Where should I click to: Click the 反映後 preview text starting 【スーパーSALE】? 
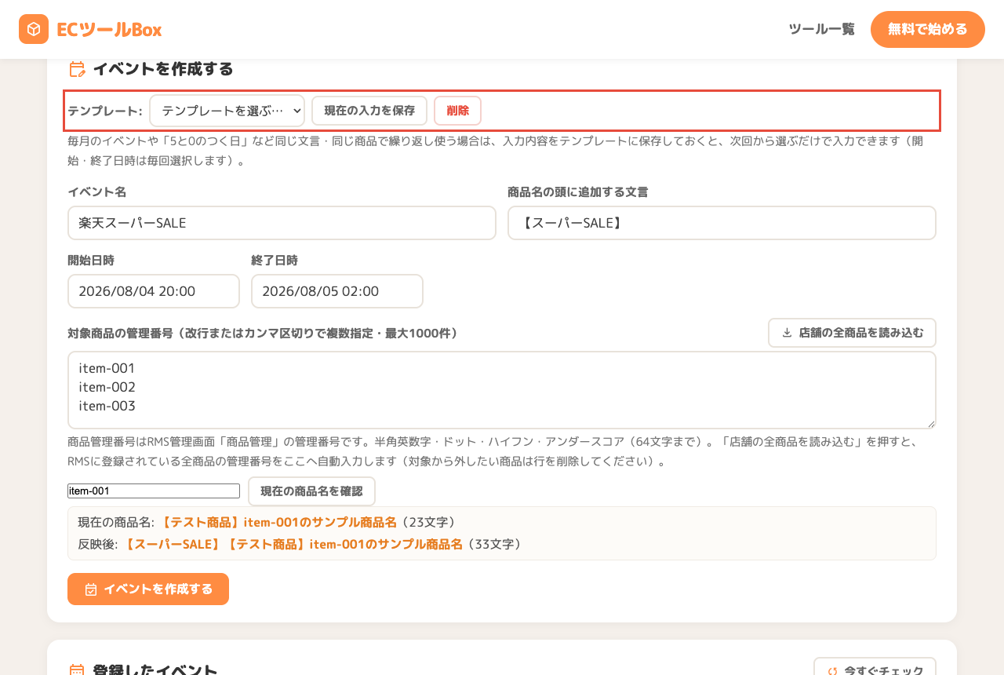tap(292, 544)
